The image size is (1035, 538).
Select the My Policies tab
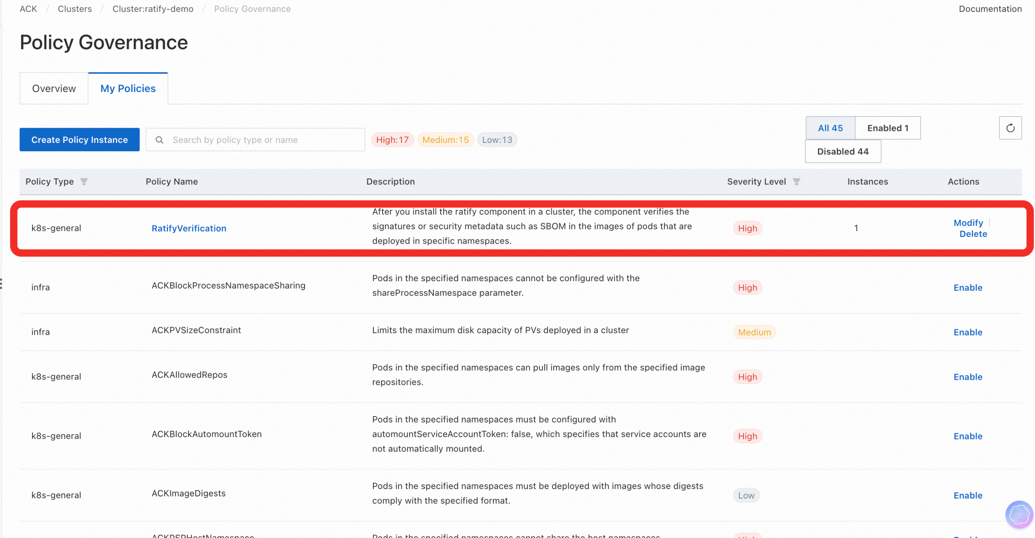[128, 88]
